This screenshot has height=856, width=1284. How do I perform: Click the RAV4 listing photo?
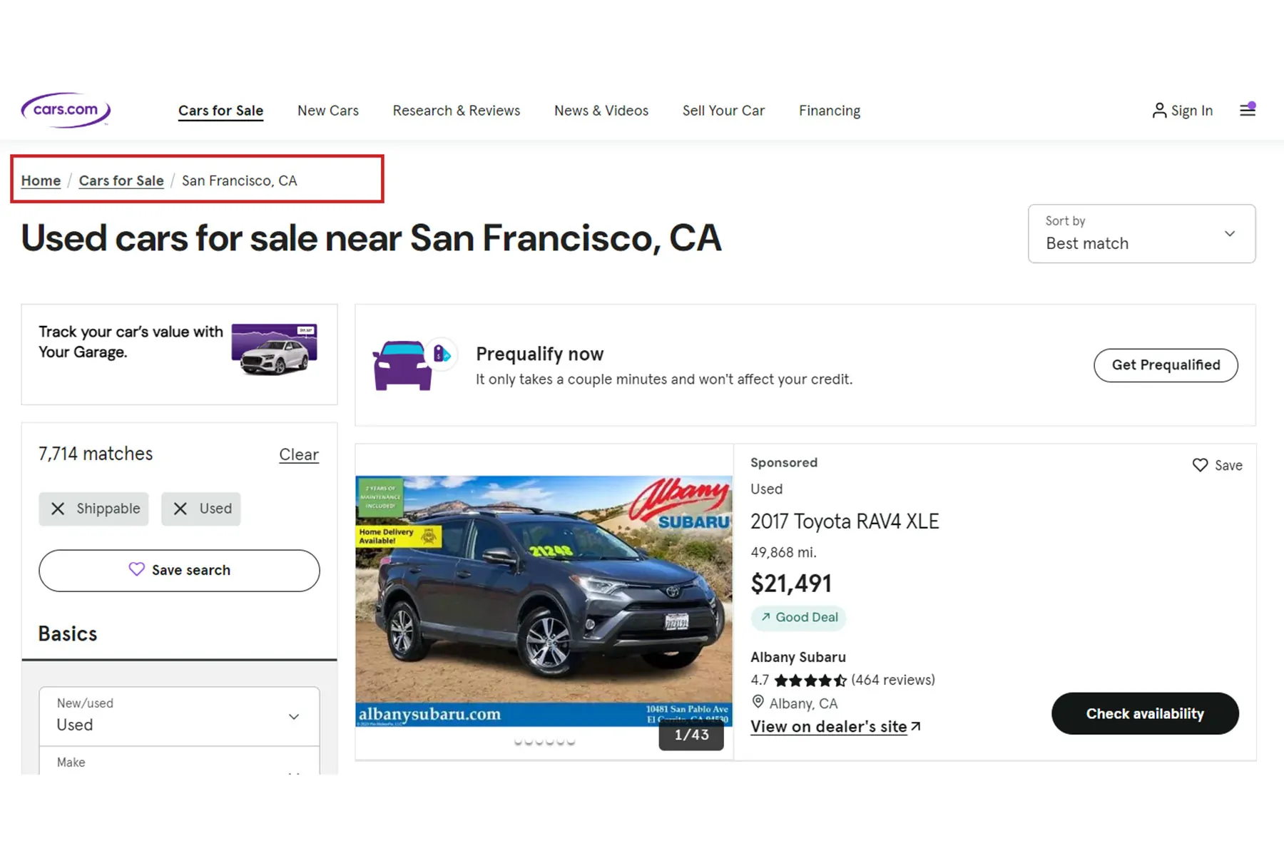tap(544, 601)
